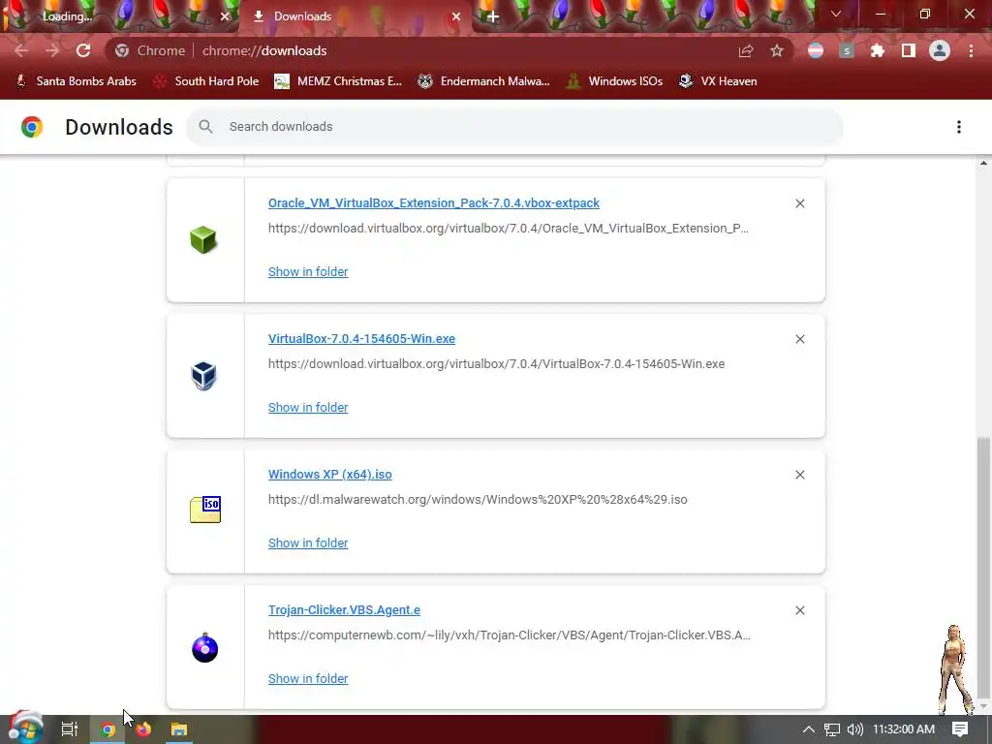992x744 pixels.
Task: Remove VirtualBox exe entry from the list
Action: click(x=799, y=339)
